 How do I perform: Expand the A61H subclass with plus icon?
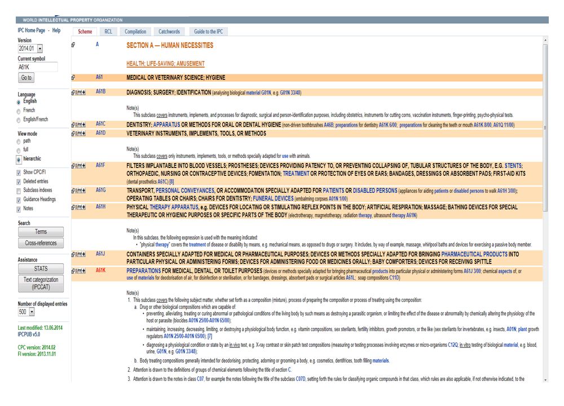84,207
